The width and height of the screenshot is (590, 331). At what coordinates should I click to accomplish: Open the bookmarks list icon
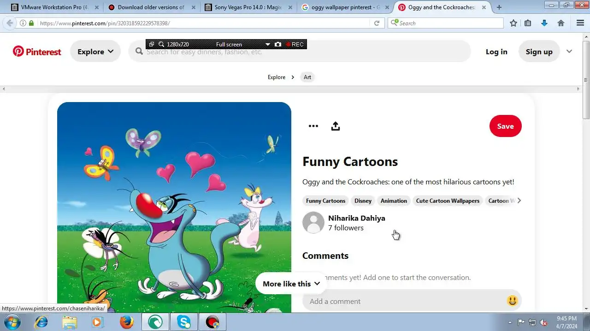(528, 23)
